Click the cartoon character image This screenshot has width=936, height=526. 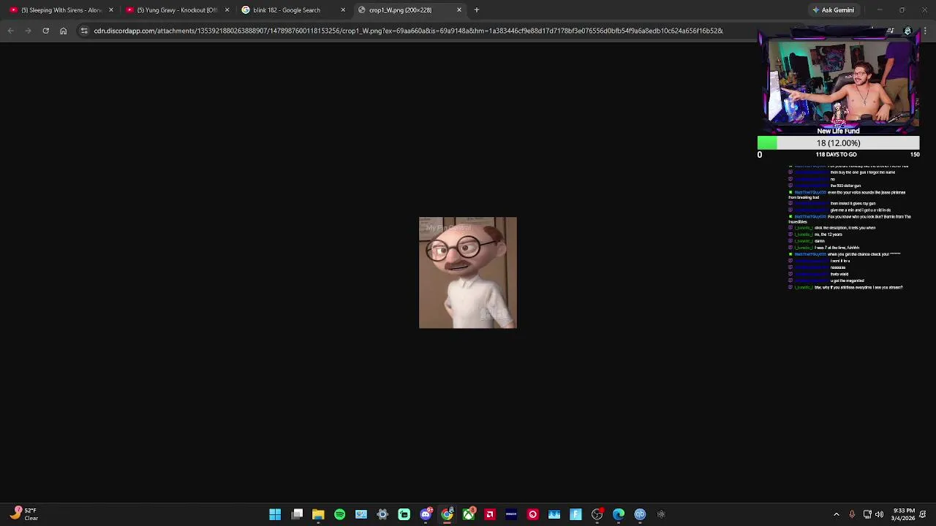[x=468, y=272]
